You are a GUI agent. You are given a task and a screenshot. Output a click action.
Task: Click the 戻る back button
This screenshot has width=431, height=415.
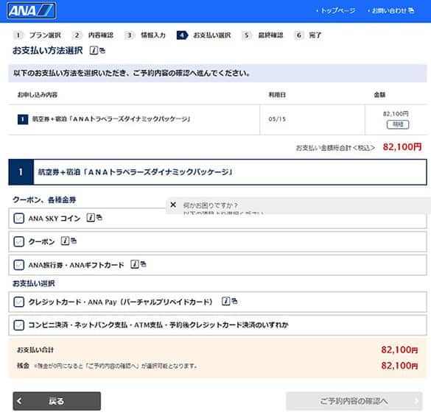click(x=57, y=401)
